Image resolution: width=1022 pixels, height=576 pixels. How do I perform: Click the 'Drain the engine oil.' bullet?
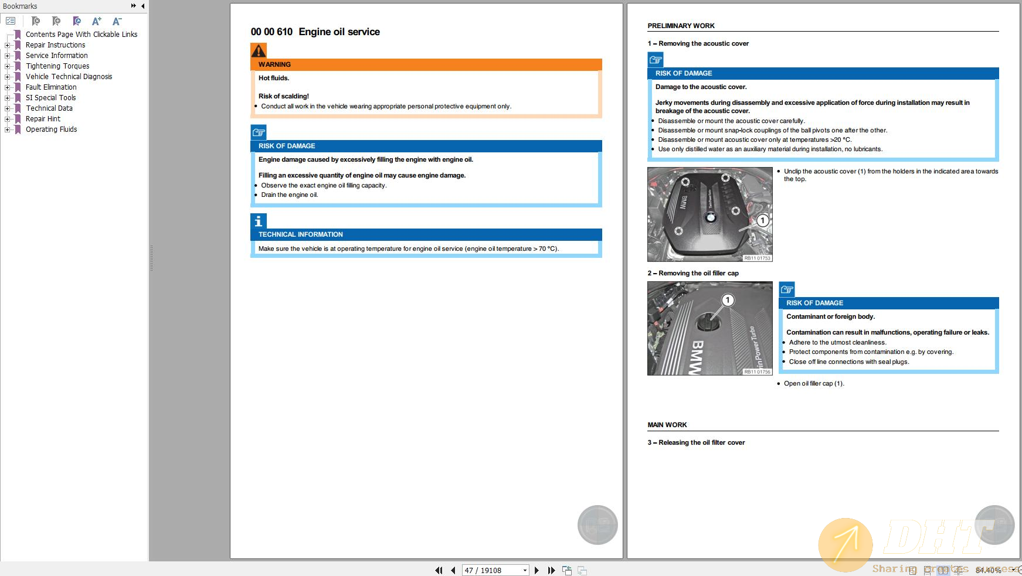click(290, 195)
